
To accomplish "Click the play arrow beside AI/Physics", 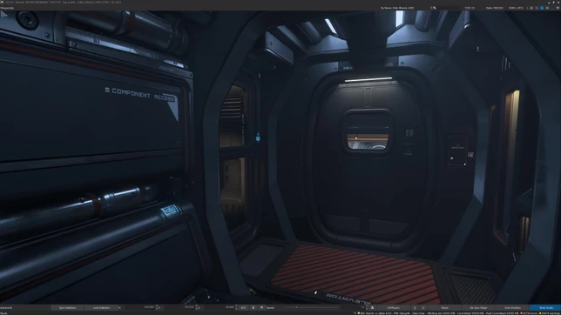I will click(423, 307).
